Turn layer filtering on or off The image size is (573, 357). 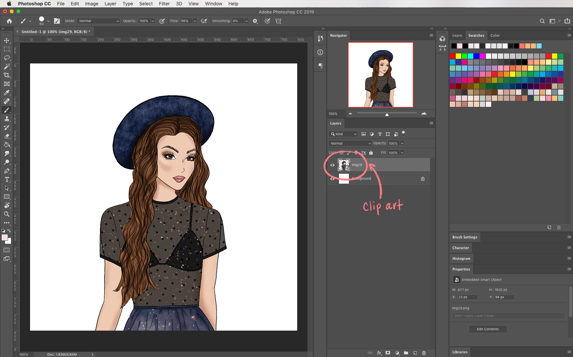pos(403,134)
